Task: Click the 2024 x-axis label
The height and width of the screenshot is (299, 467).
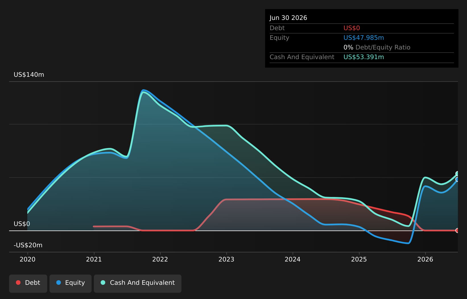Action: (293, 259)
